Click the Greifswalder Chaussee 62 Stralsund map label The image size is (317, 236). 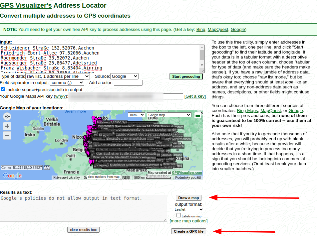[144, 126]
